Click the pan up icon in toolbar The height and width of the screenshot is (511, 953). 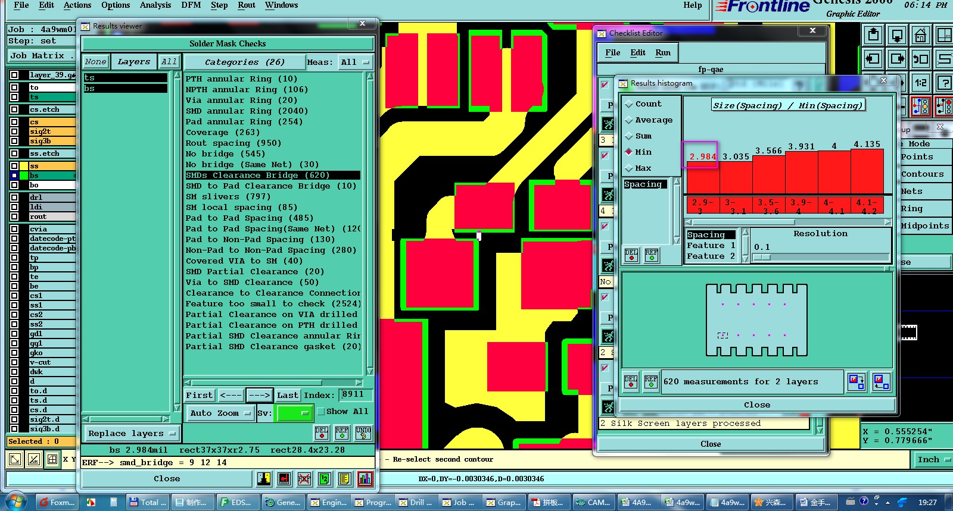pos(873,36)
